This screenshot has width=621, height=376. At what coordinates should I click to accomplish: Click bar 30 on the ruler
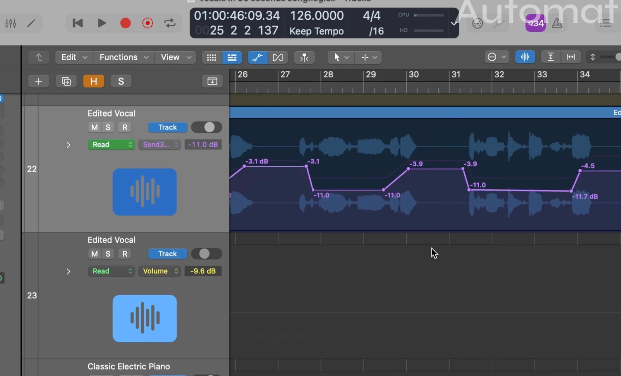413,75
